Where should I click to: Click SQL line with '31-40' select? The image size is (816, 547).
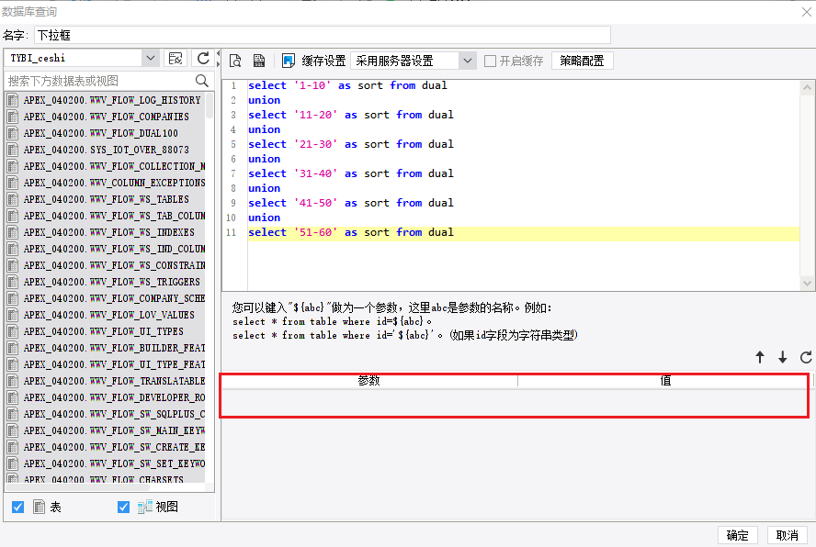[x=350, y=173]
